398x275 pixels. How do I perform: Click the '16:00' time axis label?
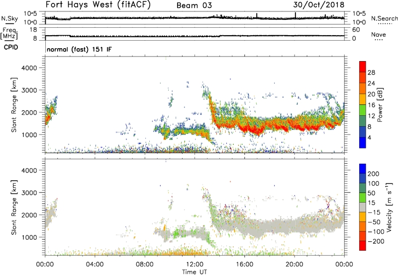pyautogui.click(x=244, y=265)
